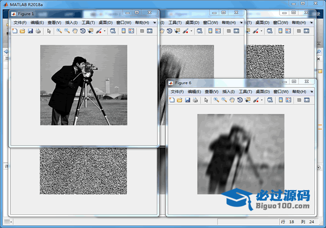The height and width of the screenshot is (228, 326).
Task: Open 窗口(W) menu in Figure 1
Action: (x=124, y=22)
